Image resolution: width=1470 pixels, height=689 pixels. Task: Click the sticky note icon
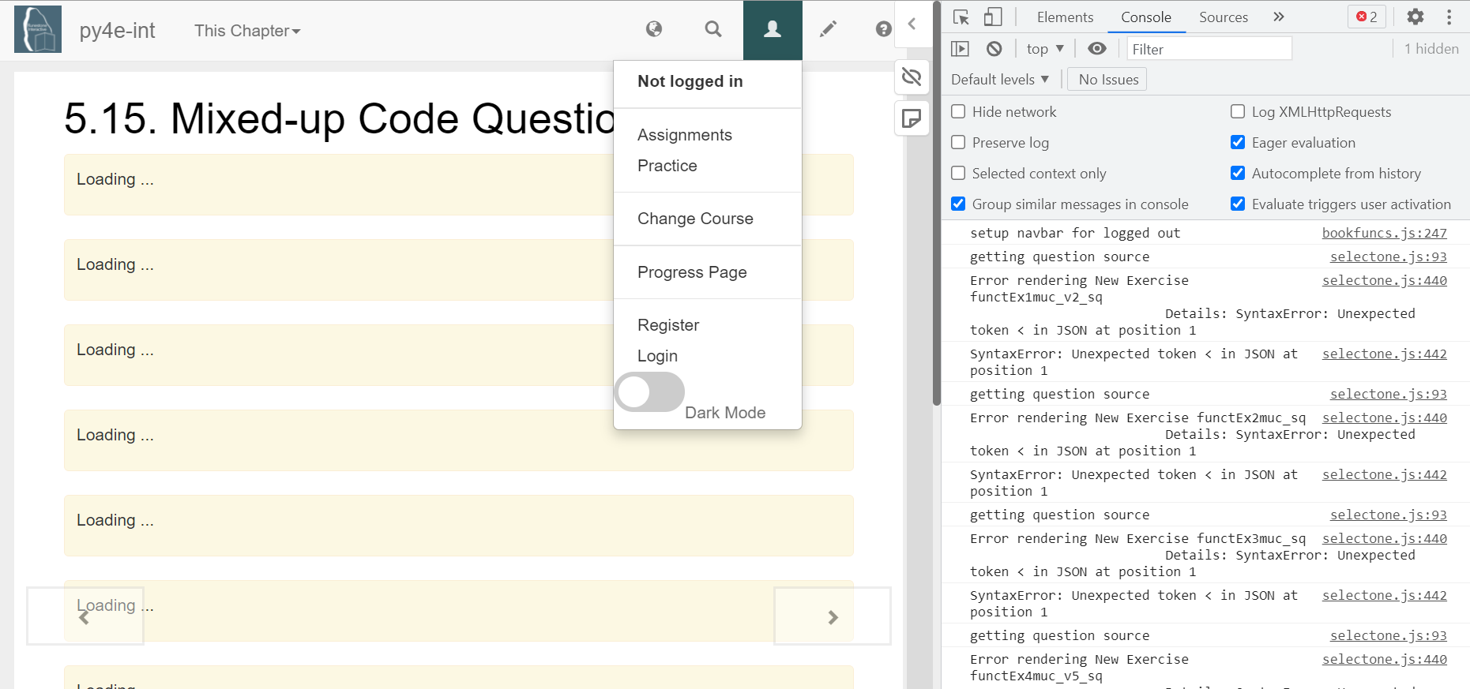[x=912, y=118]
